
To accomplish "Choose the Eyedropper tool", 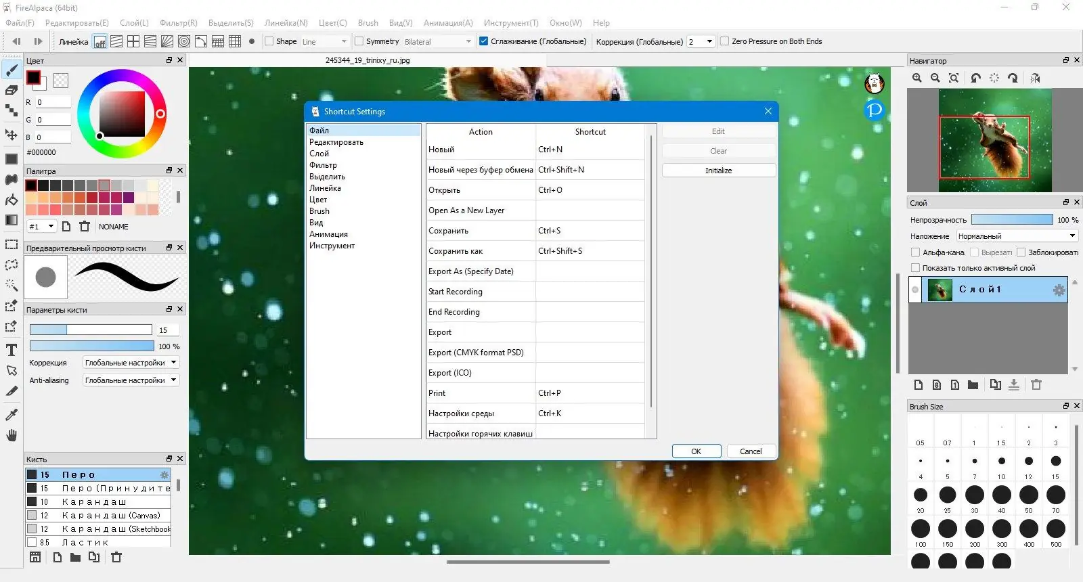I will click(12, 415).
